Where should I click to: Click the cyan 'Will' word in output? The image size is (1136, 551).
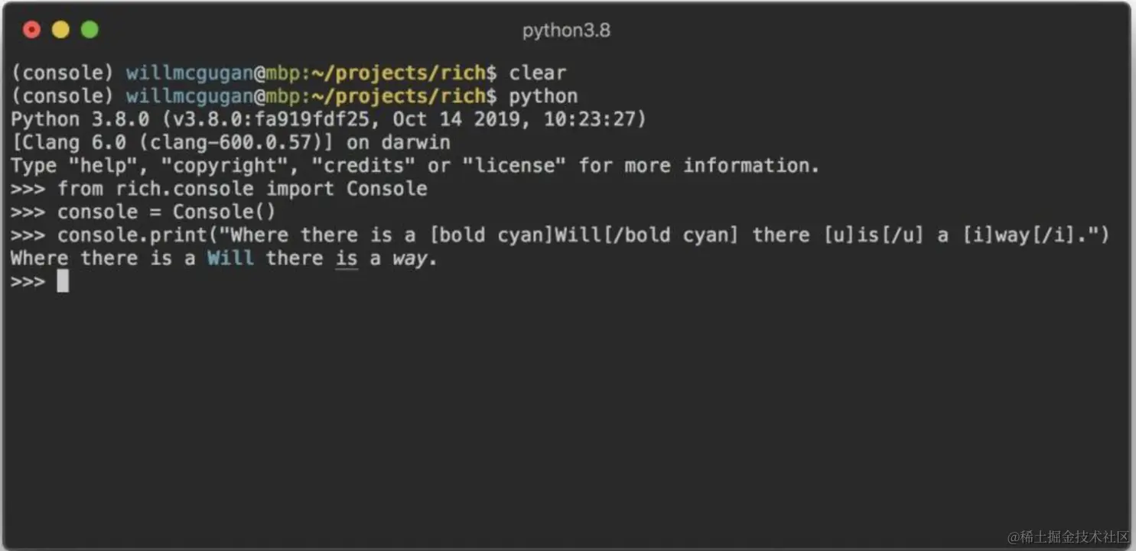coord(230,258)
